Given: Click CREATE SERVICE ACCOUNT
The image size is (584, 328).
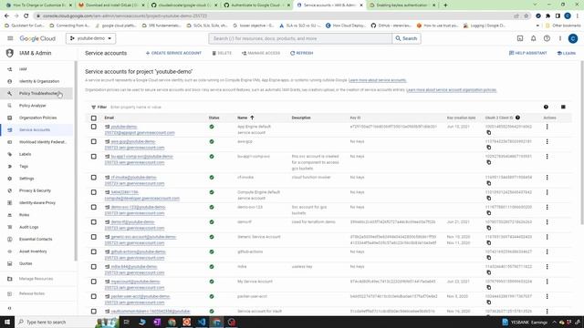Looking at the screenshot, I should (173, 53).
